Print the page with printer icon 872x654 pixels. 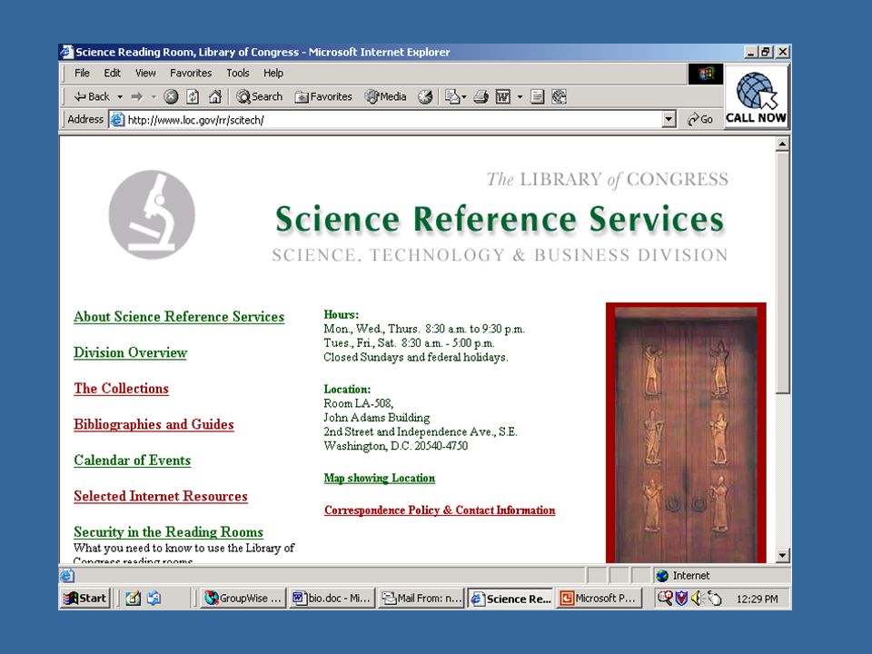coord(481,97)
